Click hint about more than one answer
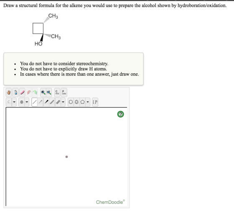Image resolution: width=234 pixels, height=213 pixels. (79, 74)
